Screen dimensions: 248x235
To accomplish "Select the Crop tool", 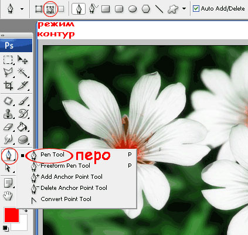I will [8, 86].
